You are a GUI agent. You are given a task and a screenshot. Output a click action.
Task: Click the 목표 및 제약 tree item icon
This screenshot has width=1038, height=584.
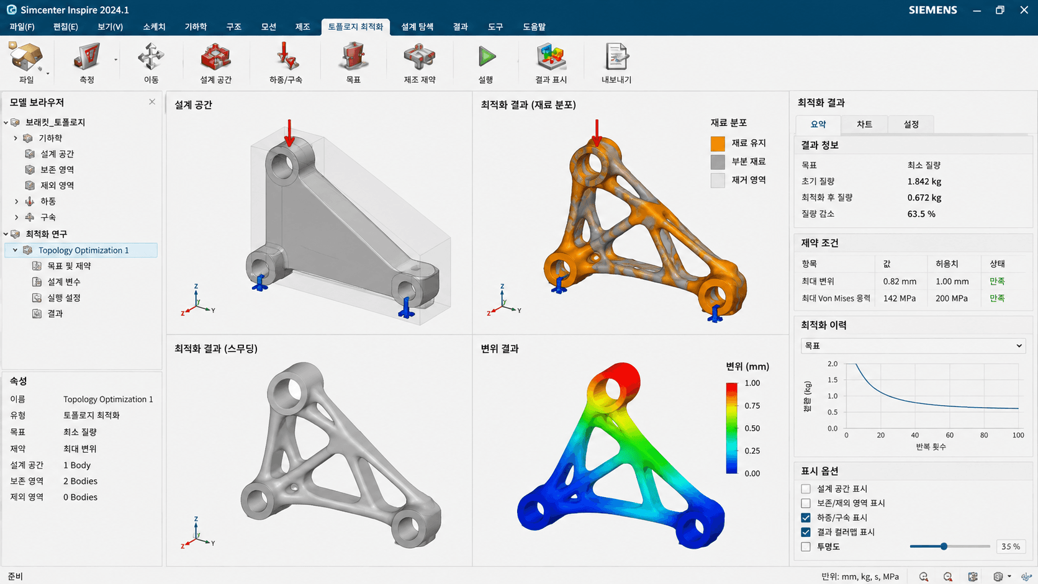(x=37, y=266)
